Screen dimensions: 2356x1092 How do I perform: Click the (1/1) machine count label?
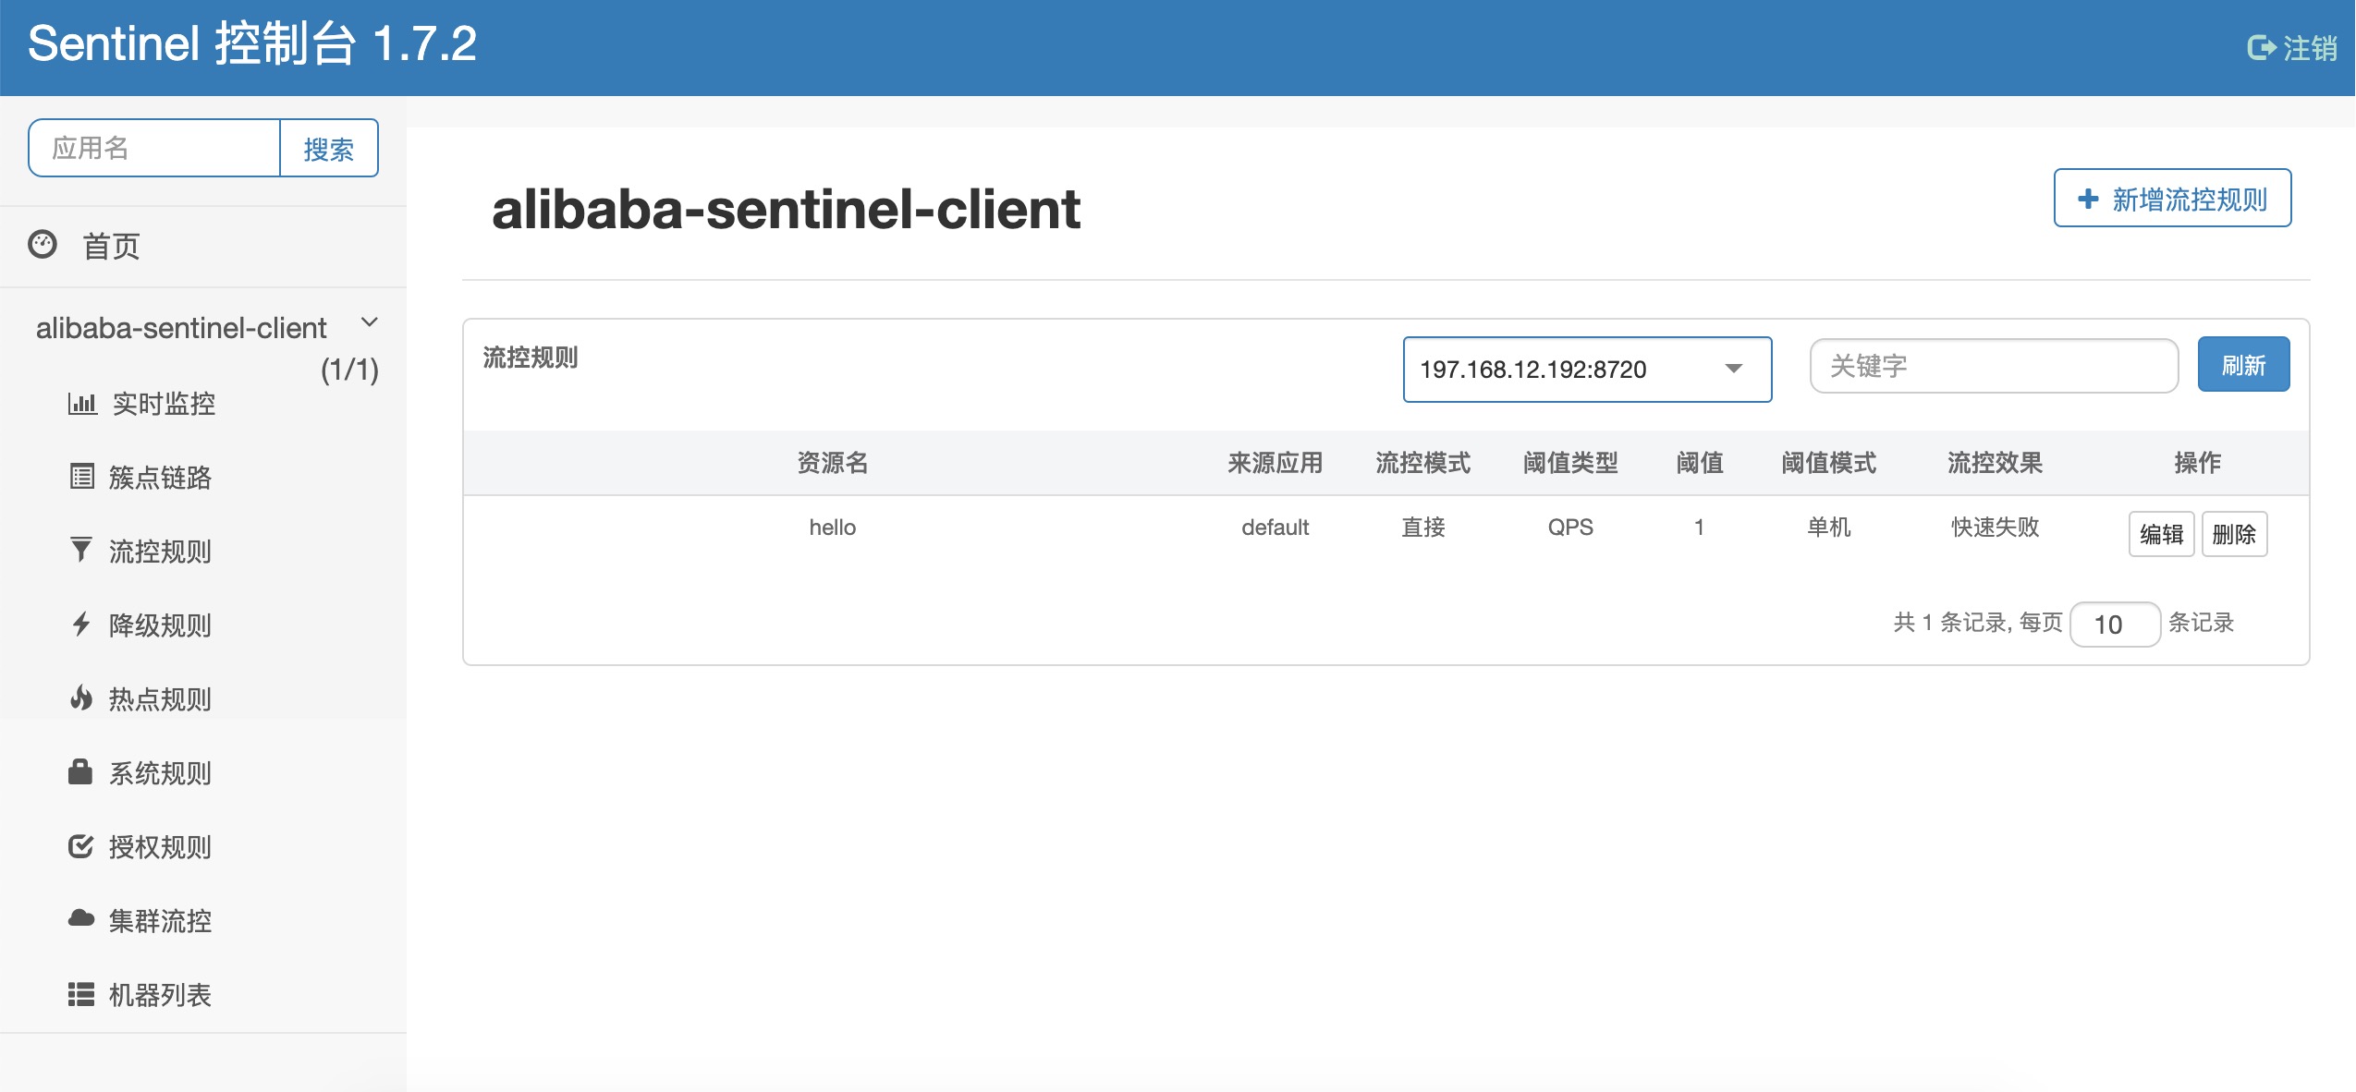[349, 370]
